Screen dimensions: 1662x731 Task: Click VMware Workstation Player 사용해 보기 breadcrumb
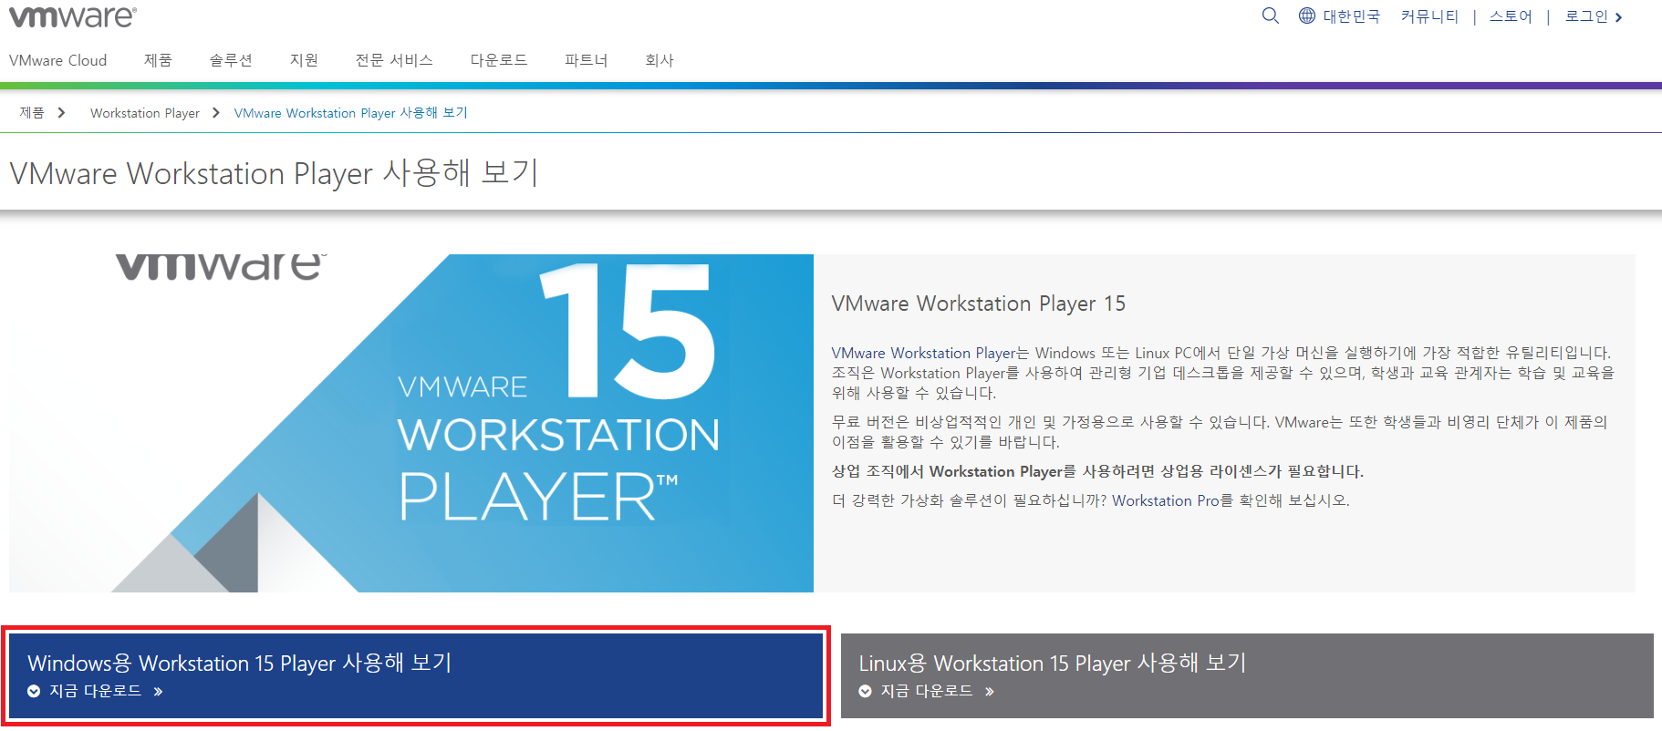point(351,113)
